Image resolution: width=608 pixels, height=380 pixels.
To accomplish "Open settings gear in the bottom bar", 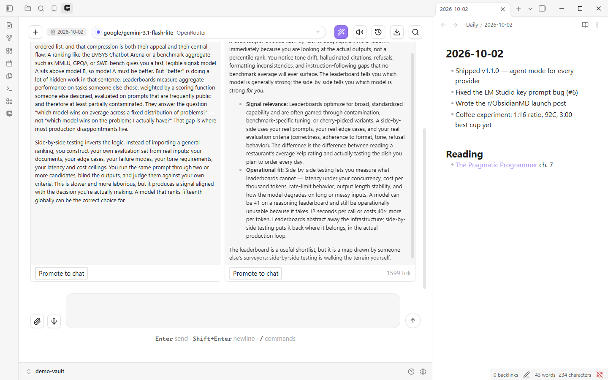I will pyautogui.click(x=423, y=372).
